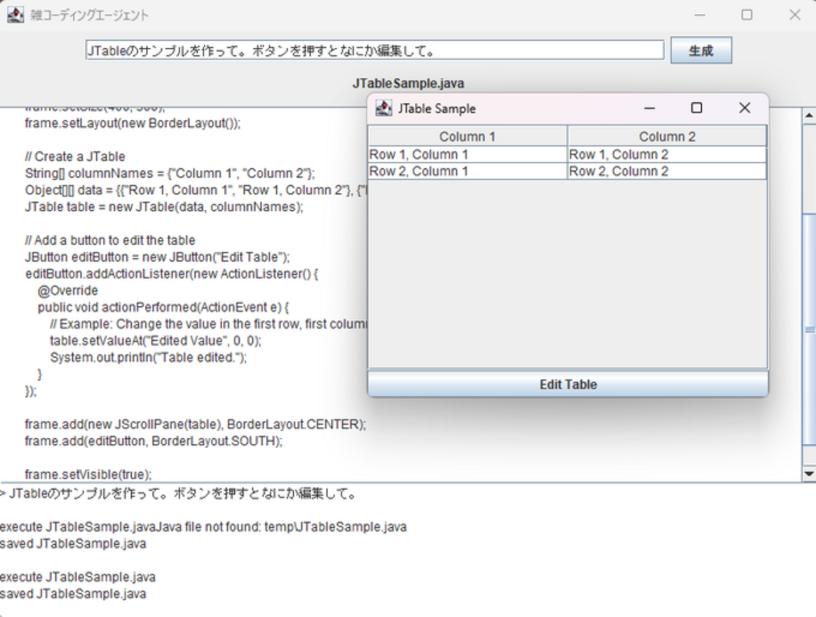Image resolution: width=816 pixels, height=617 pixels.
Task: Focus the prompt input field
Action: 375,50
